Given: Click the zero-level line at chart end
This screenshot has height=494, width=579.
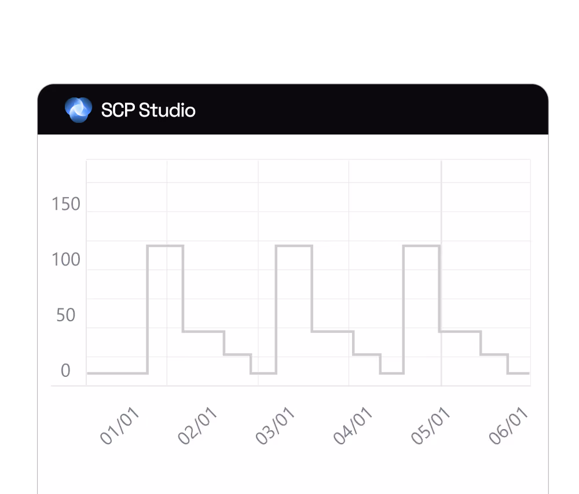Looking at the screenshot, I should [518, 373].
